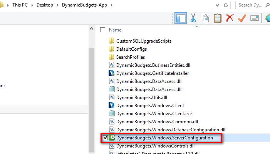Select DynamicBudgets-App in breadcrumb path
The image size is (270, 154).
(85, 5)
